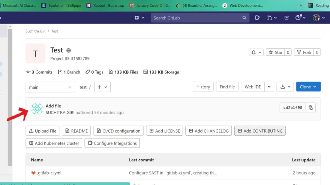330x185 pixels.
Task: Open the main branch selector dropdown
Action: point(50,87)
